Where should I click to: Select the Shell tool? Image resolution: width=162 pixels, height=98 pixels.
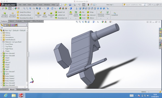pyautogui.click(x=82, y=18)
